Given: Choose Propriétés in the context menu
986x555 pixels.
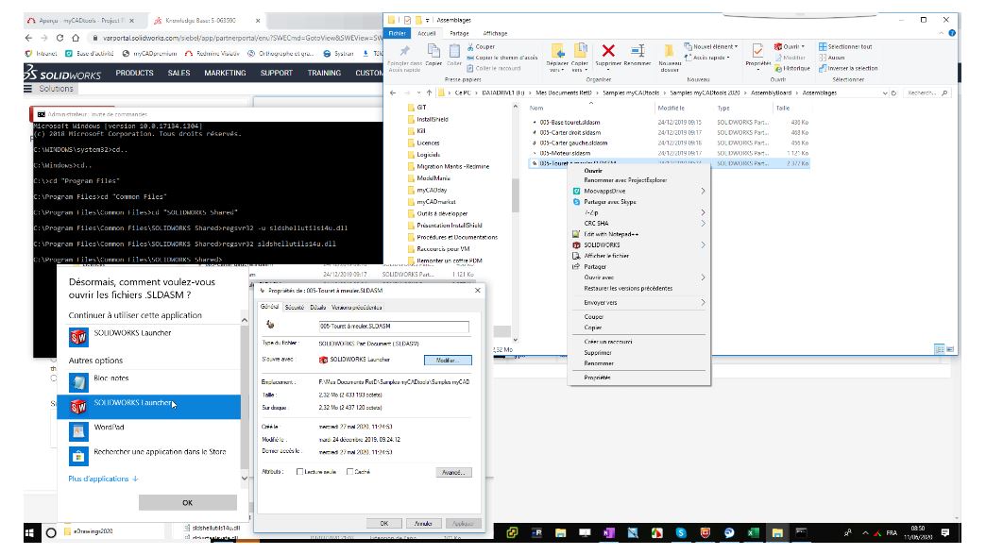Looking at the screenshot, I should 598,378.
